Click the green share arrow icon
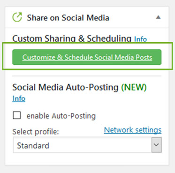Viewport: 175px width, 173px height. (17, 17)
